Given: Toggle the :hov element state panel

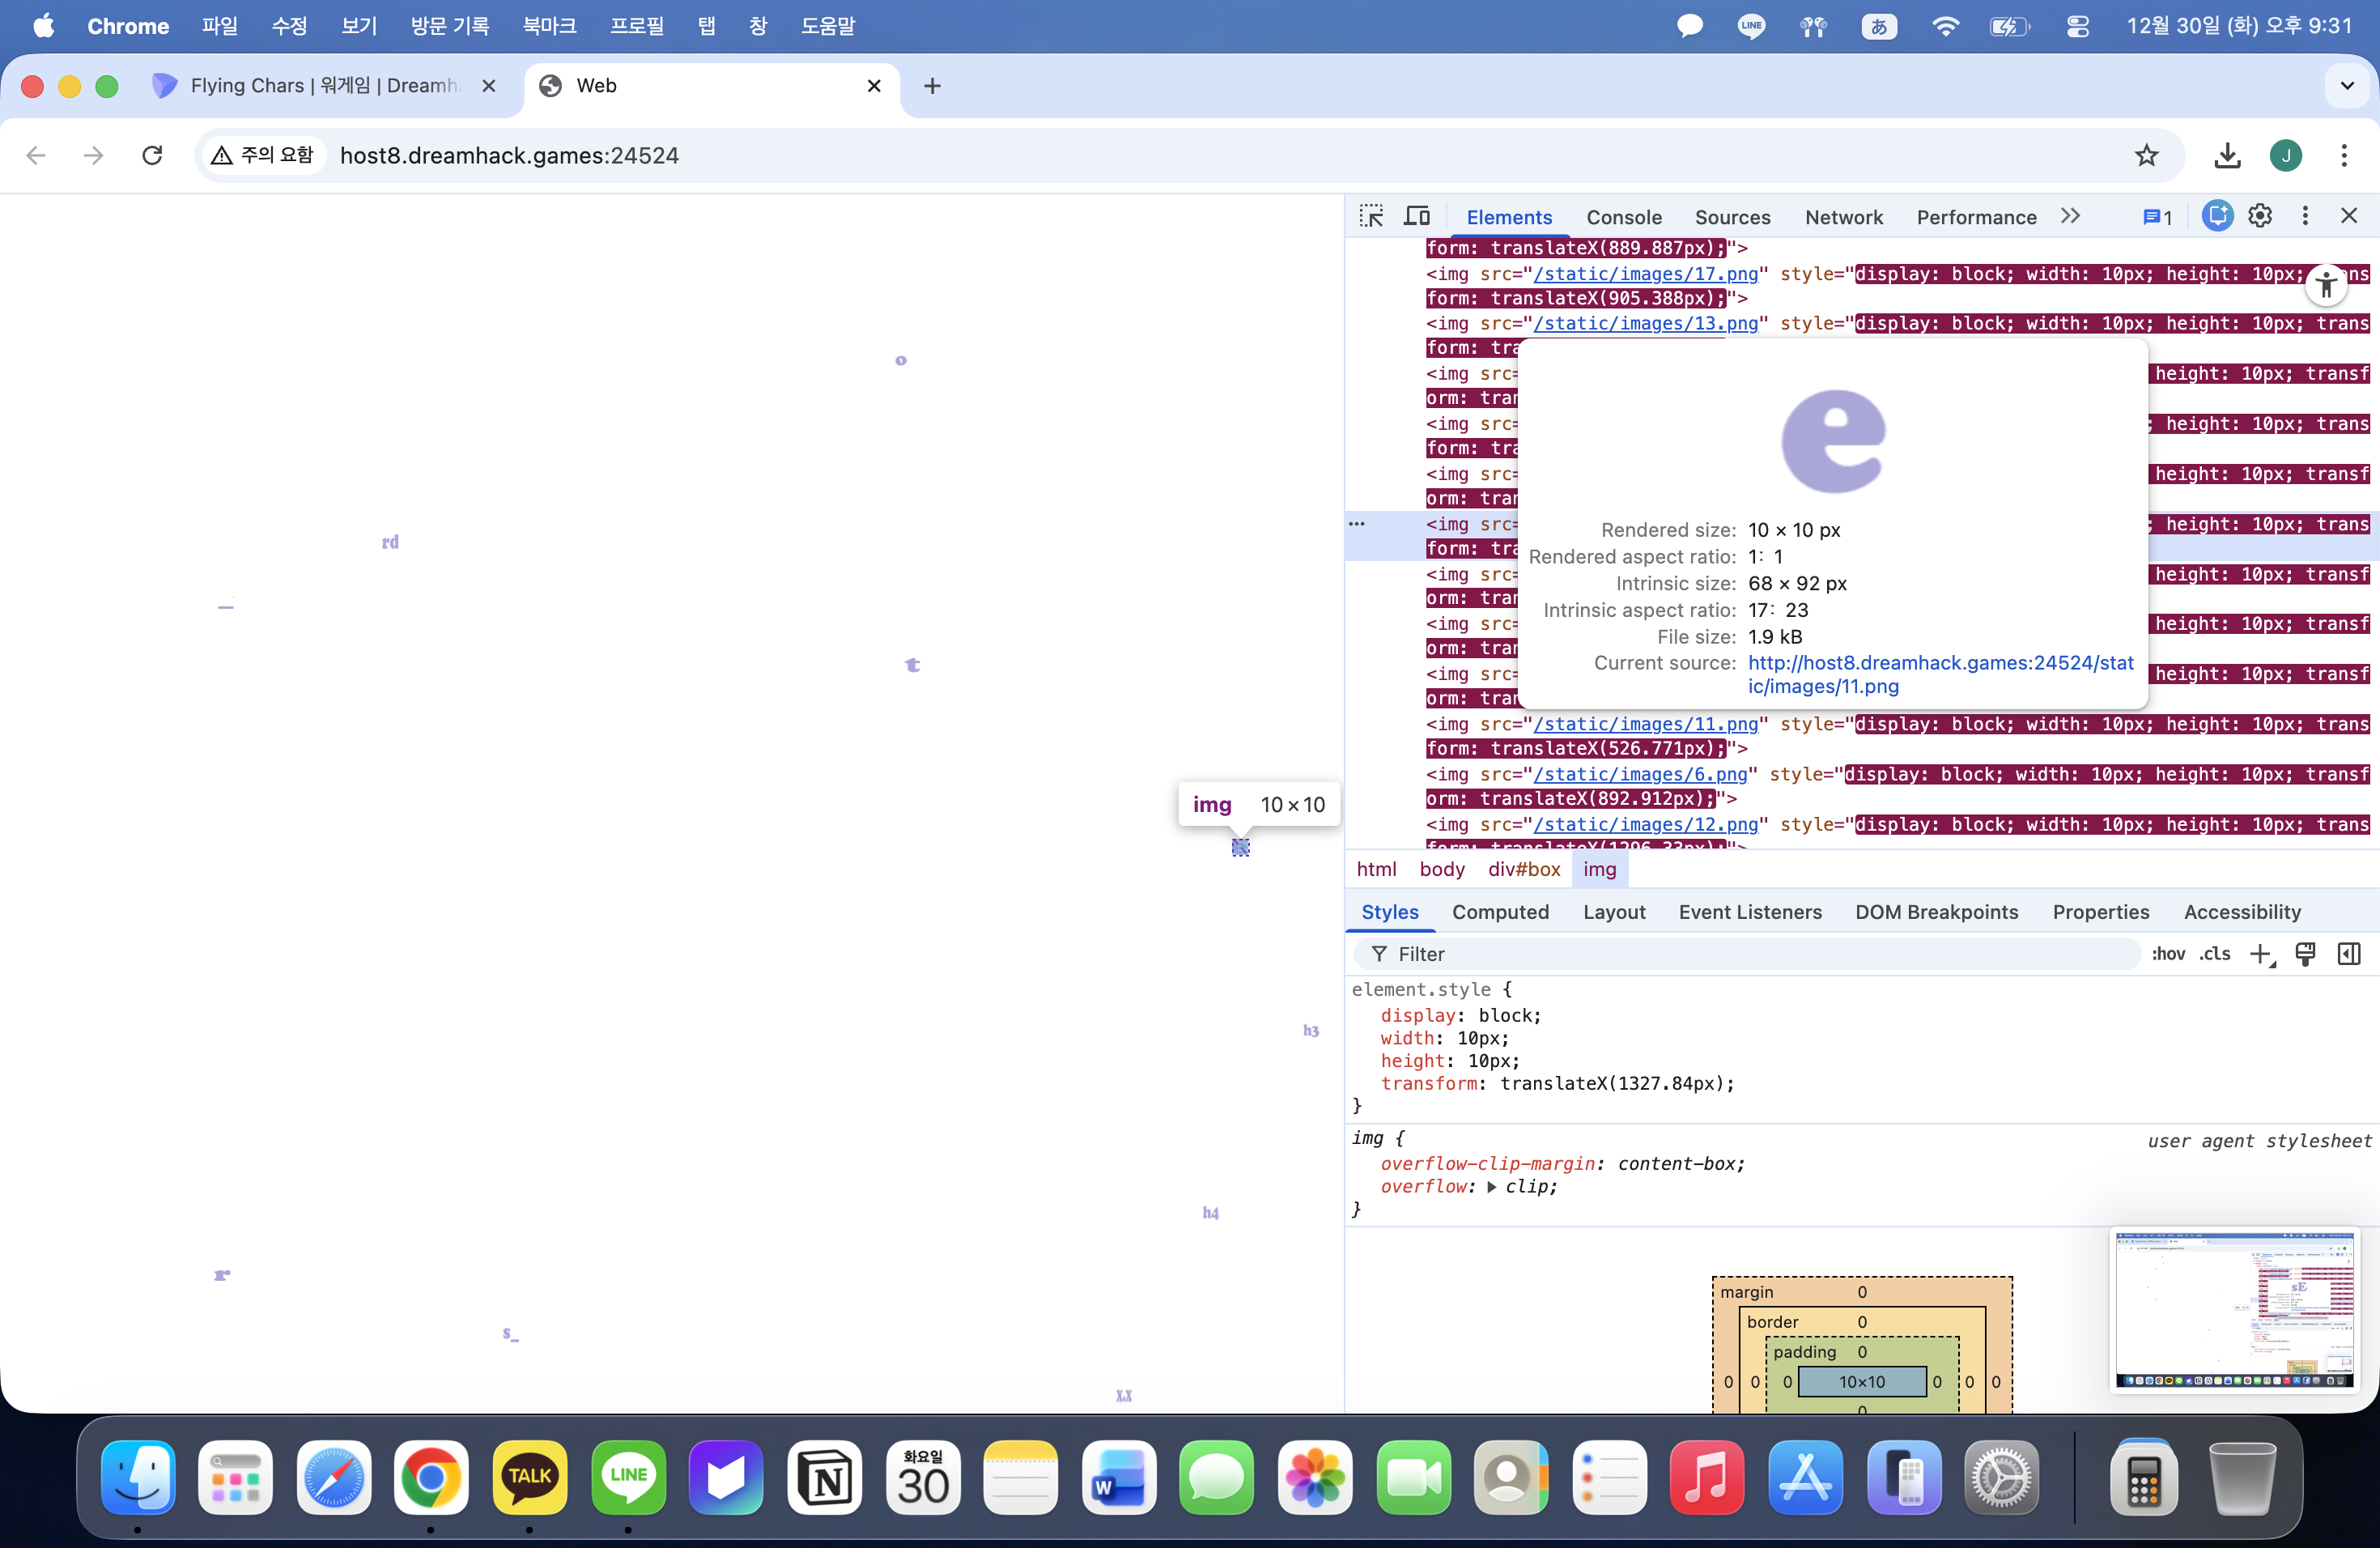Looking at the screenshot, I should pyautogui.click(x=2168, y=954).
